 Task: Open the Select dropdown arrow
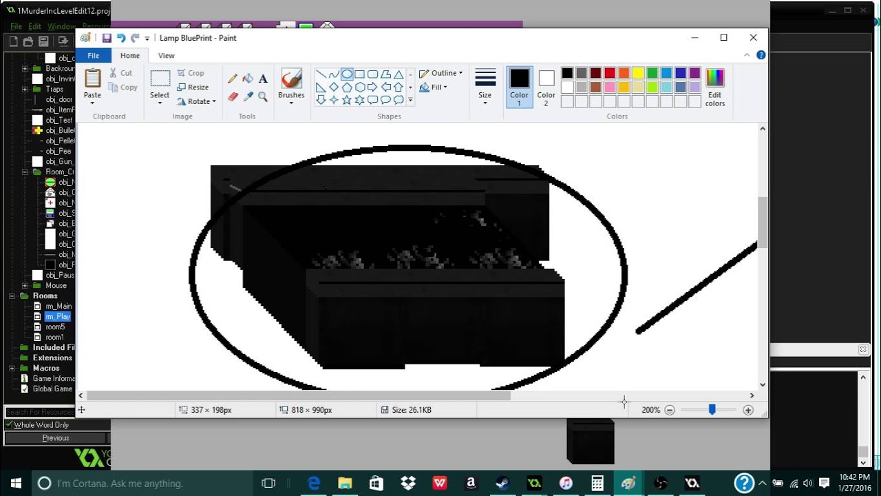click(160, 103)
